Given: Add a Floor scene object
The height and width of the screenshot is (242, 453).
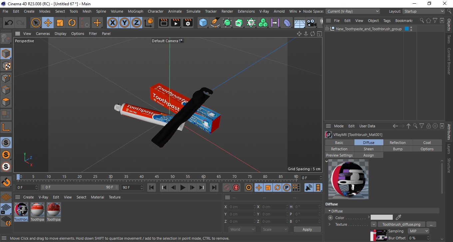Looking at the screenshot, I should [x=299, y=23].
